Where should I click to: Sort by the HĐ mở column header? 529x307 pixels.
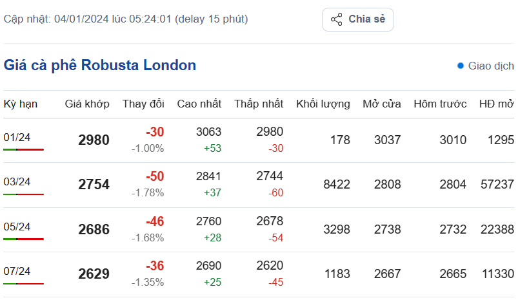(497, 104)
